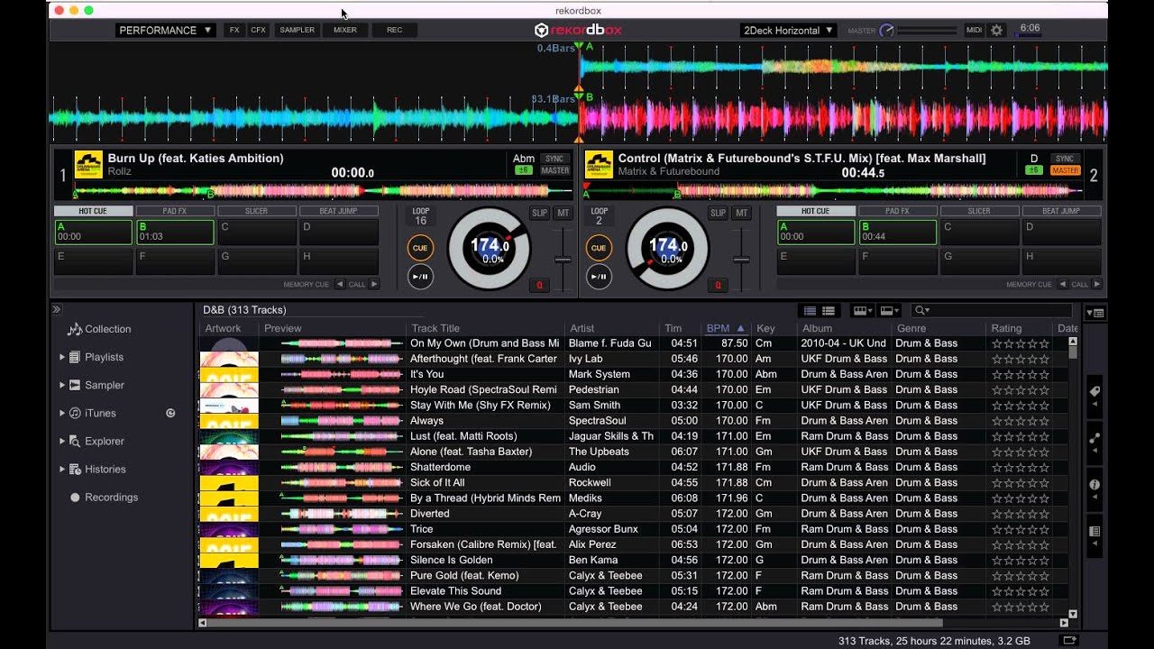Screen dimensions: 1154x649
Task: Open the tag panel icon on right
Action: tap(1094, 392)
